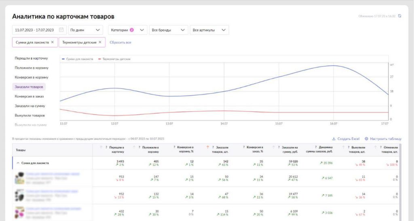Open the 'Все артикулы' dropdown

(x=209, y=30)
